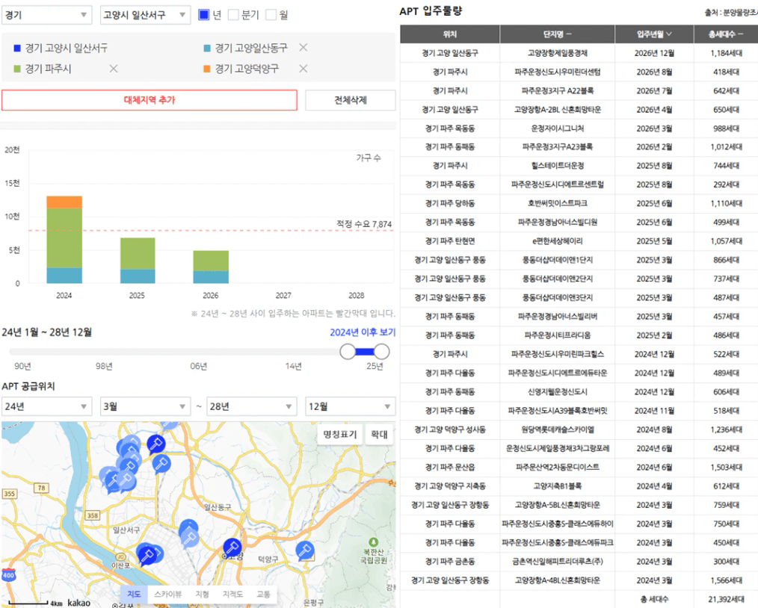Click 2025 green bar segment in chart
The image size is (758, 608).
pyautogui.click(x=138, y=253)
